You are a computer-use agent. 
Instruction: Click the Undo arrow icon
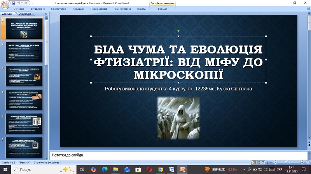(19, 3)
